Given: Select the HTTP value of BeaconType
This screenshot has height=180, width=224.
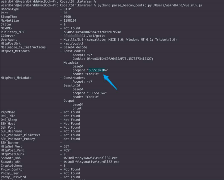Looking at the screenshot, I should coord(67,9).
